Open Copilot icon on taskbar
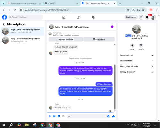 pos(19,125)
